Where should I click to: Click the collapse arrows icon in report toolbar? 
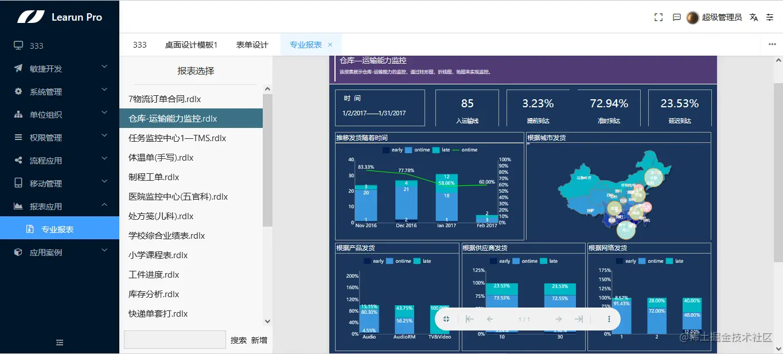pos(447,318)
